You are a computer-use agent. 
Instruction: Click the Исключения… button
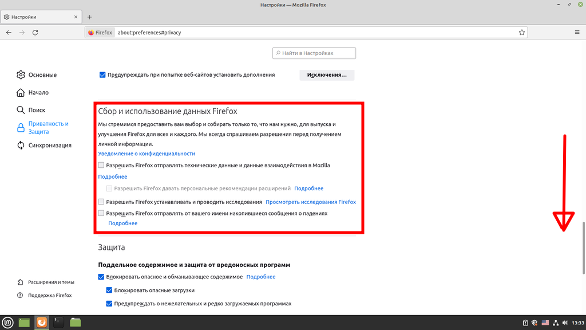click(327, 75)
